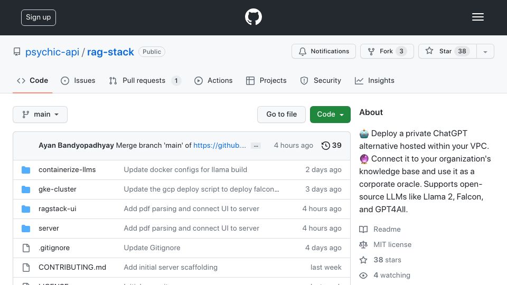507x285 pixels.
Task: Open the fork count badge 3
Action: (x=401, y=51)
